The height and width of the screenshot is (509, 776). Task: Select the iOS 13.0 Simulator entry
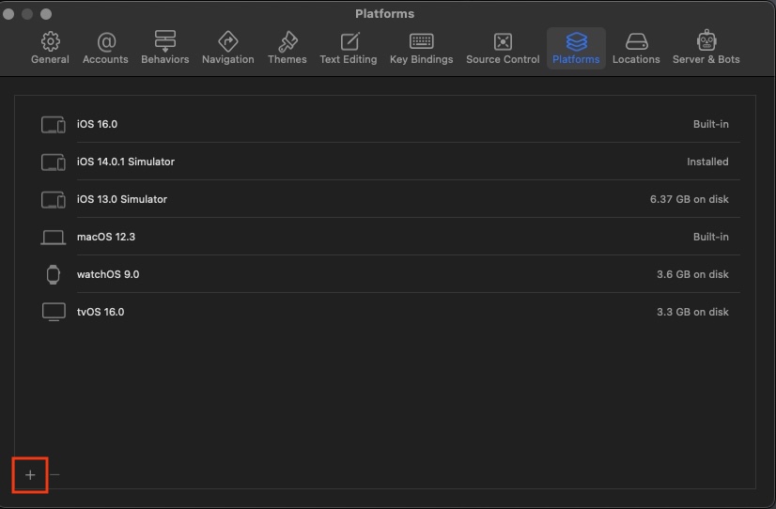click(385, 199)
